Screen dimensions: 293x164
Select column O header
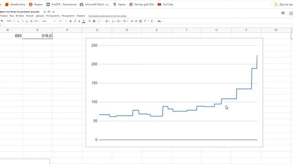(37, 30)
